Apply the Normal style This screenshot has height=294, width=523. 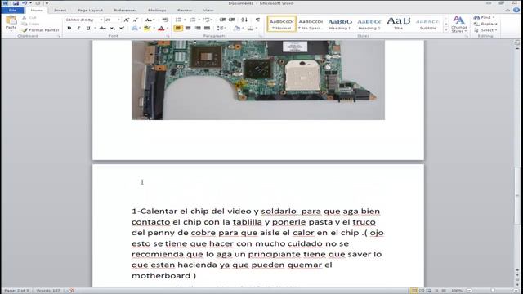[281, 24]
